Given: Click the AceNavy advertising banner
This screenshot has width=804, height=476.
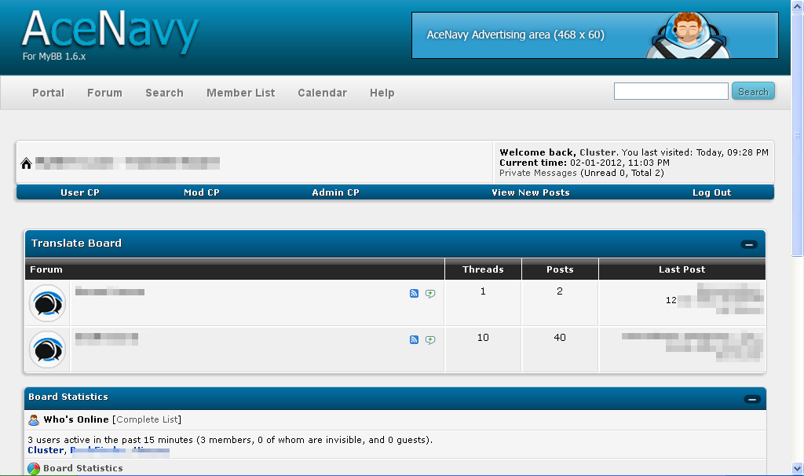Looking at the screenshot, I should [594, 35].
